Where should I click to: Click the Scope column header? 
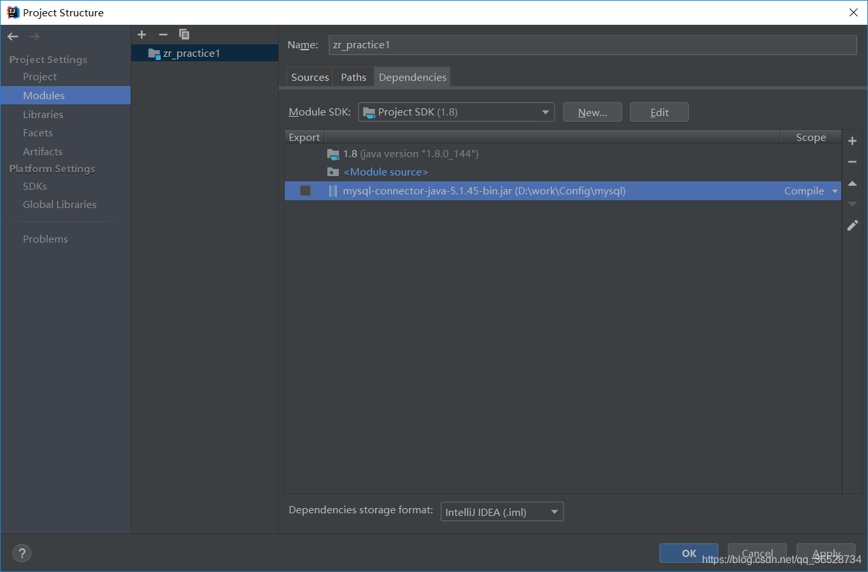click(811, 137)
